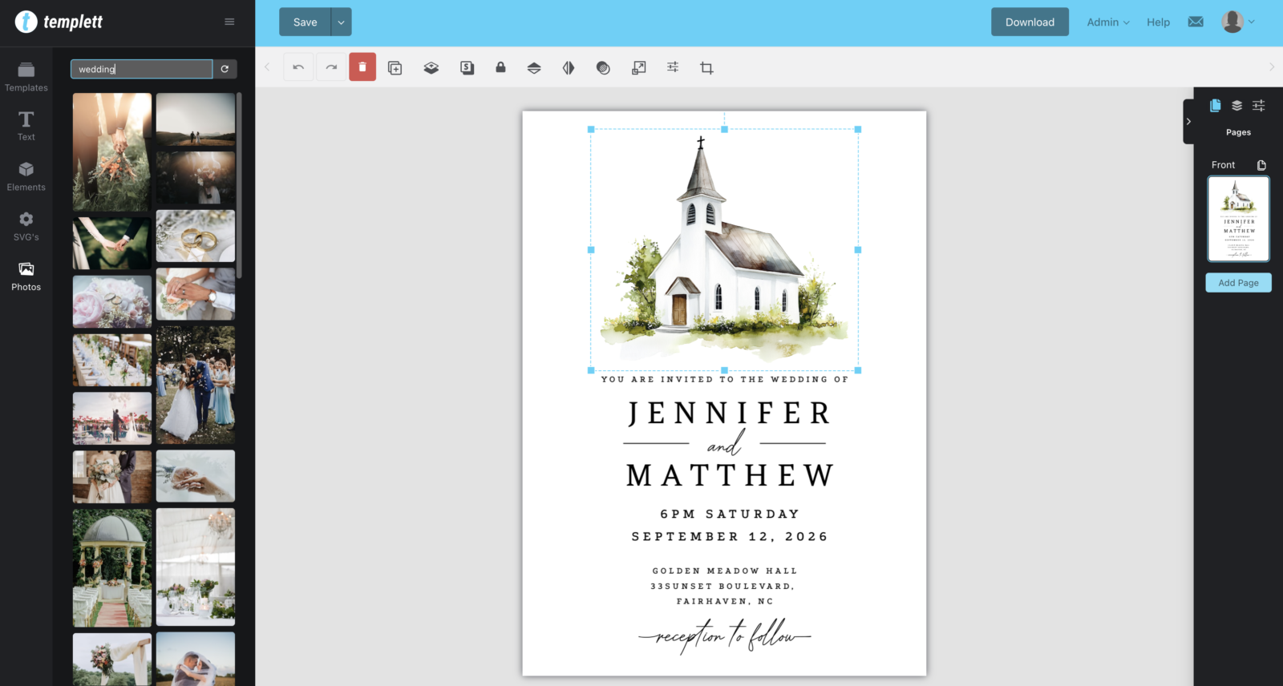Flip the image horizontally
Viewport: 1283px width, 686px height.
569,68
